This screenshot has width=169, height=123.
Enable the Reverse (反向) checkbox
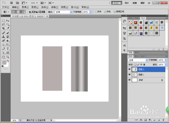(96, 12)
